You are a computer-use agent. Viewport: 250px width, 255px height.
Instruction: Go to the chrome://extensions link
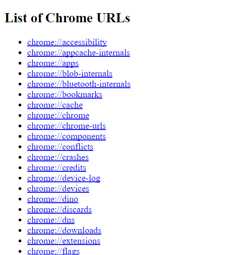(x=64, y=241)
